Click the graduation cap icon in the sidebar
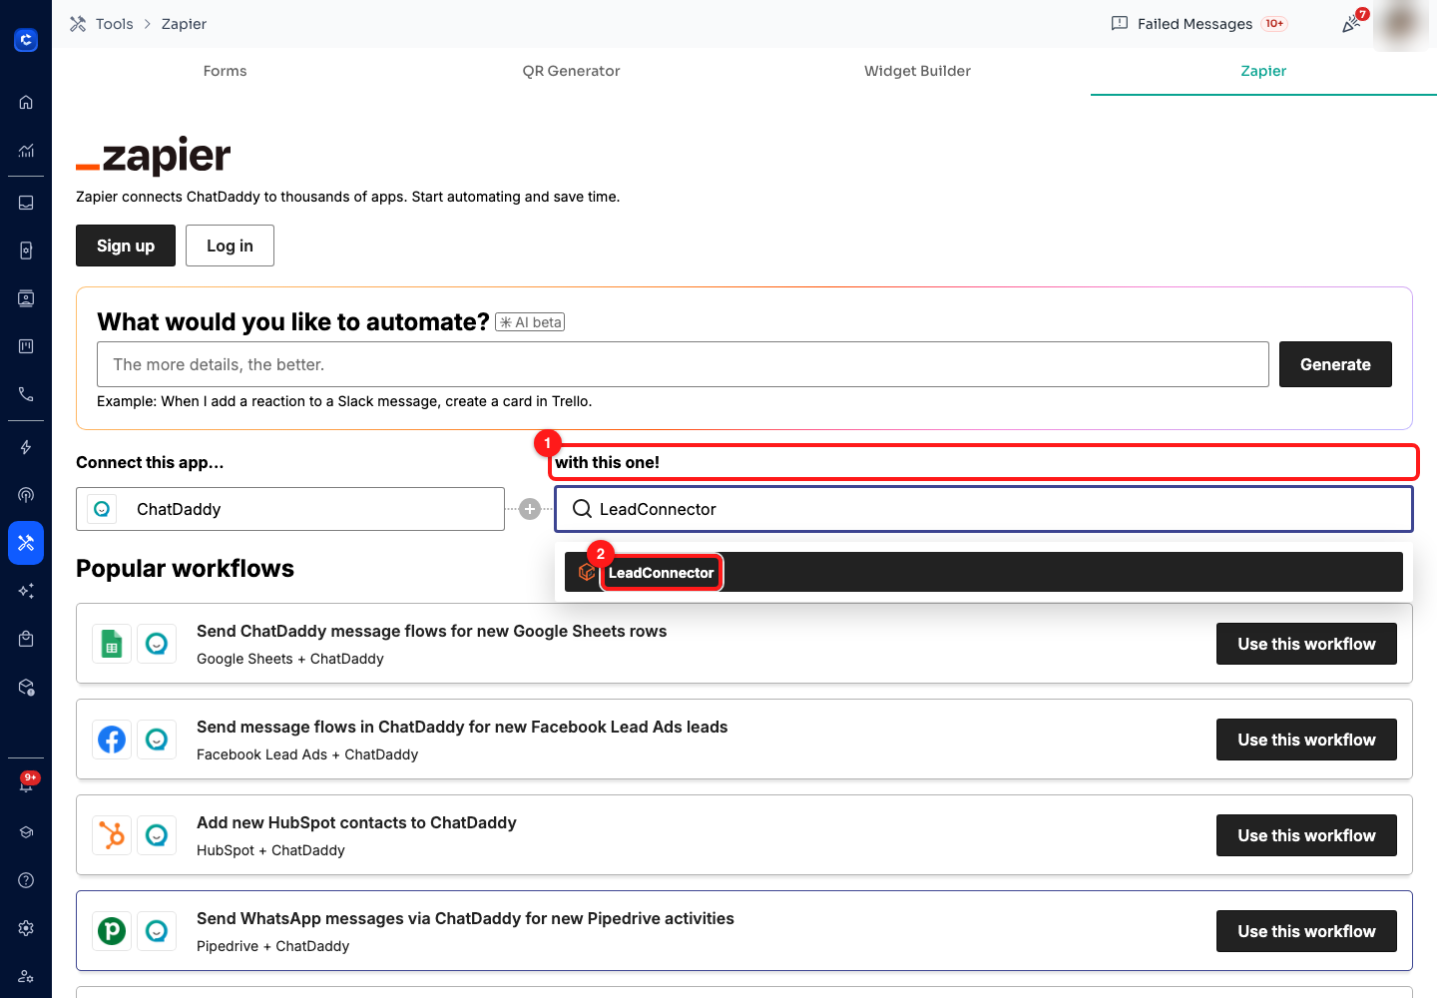This screenshot has width=1437, height=998. 26,832
